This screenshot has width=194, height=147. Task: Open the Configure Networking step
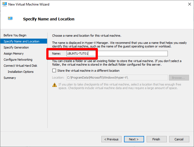[18, 60]
